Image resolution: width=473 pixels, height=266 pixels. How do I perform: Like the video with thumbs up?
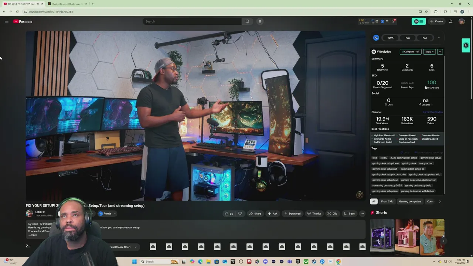[229, 214]
